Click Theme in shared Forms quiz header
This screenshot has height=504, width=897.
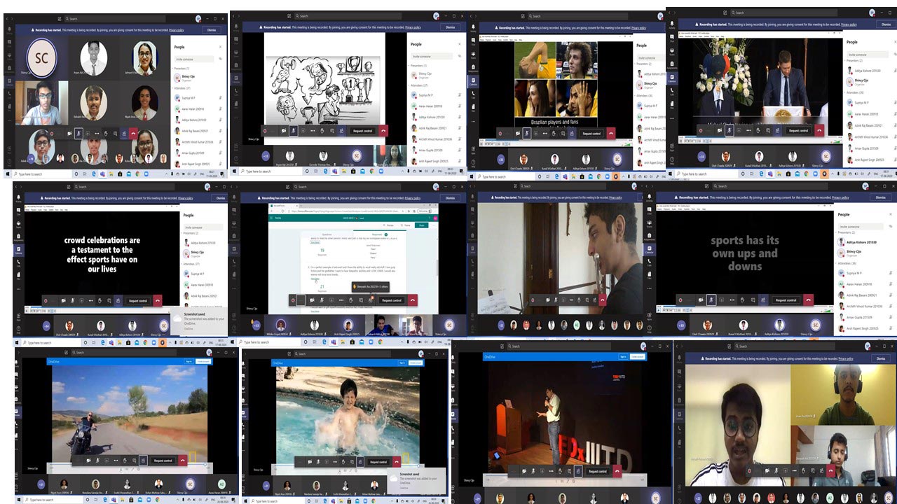point(406,225)
